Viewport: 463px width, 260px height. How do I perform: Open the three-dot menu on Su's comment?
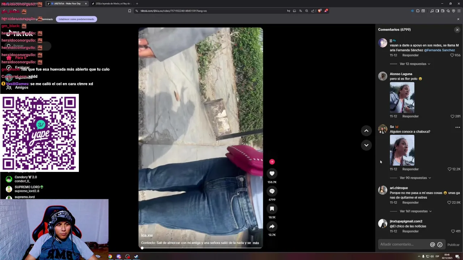pos(458,127)
